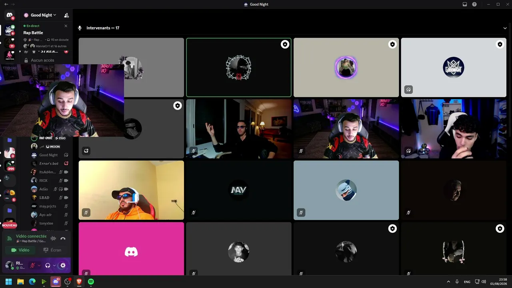Dismiss the En direct stage banner
The height and width of the screenshot is (288, 512).
tap(66, 26)
